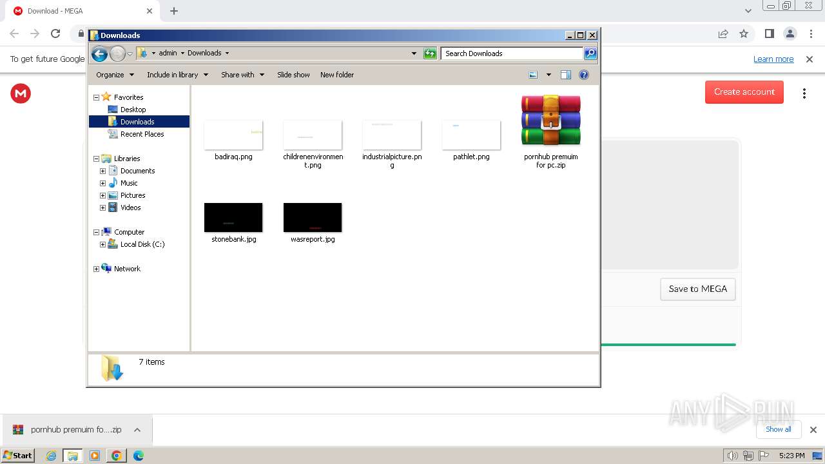
Task: Select Desktop under Favorites
Action: pyautogui.click(x=133, y=110)
